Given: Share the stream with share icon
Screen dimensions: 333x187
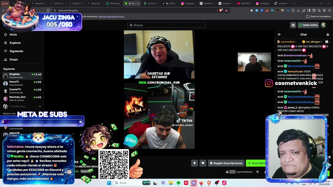Looking at the screenshot, I should pyautogui.click(x=257, y=172).
